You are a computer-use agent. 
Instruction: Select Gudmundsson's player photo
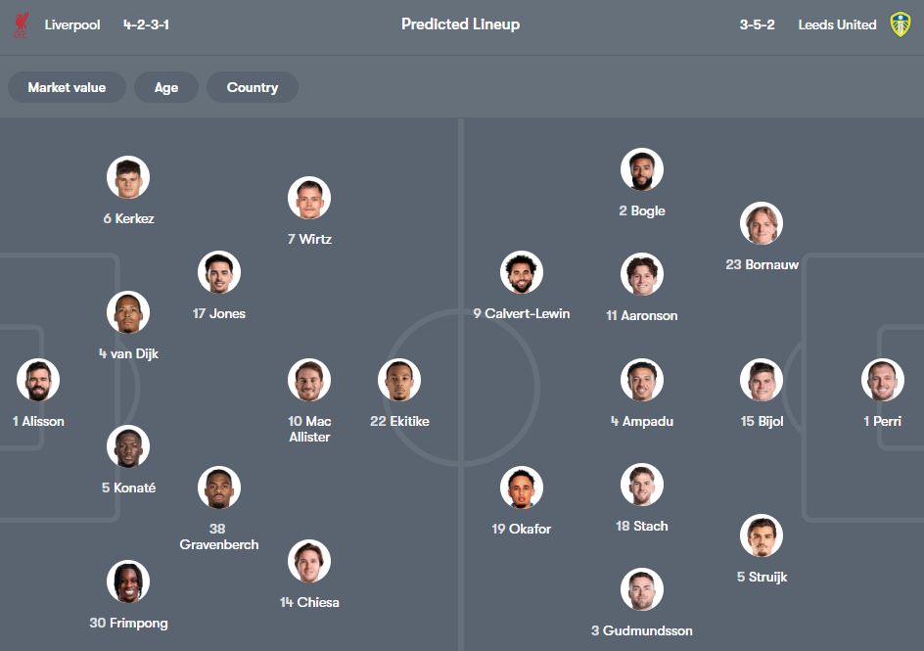click(x=641, y=589)
